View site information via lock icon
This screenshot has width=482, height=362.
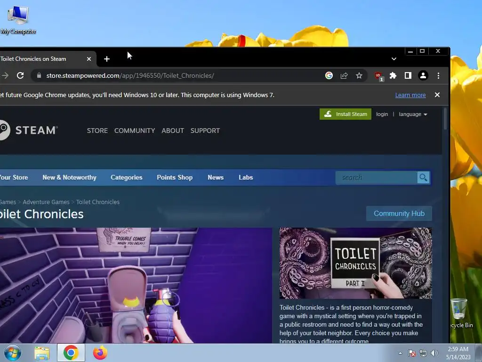click(x=39, y=75)
